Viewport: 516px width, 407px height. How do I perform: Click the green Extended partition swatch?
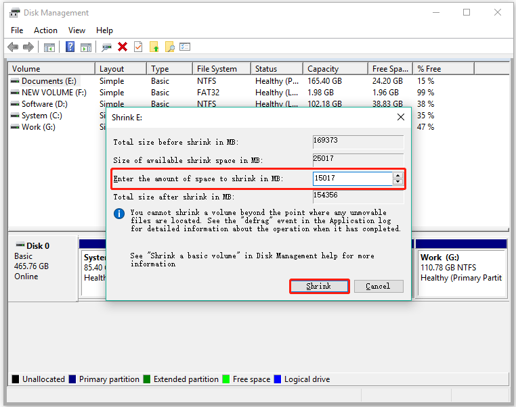(147, 379)
